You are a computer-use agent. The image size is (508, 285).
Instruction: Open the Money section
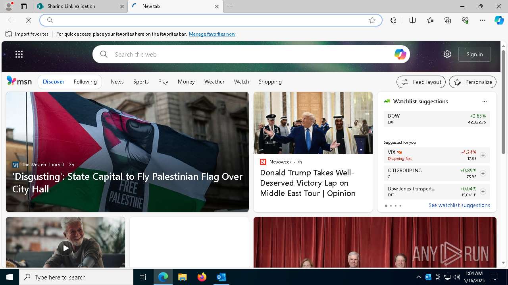coord(186,82)
